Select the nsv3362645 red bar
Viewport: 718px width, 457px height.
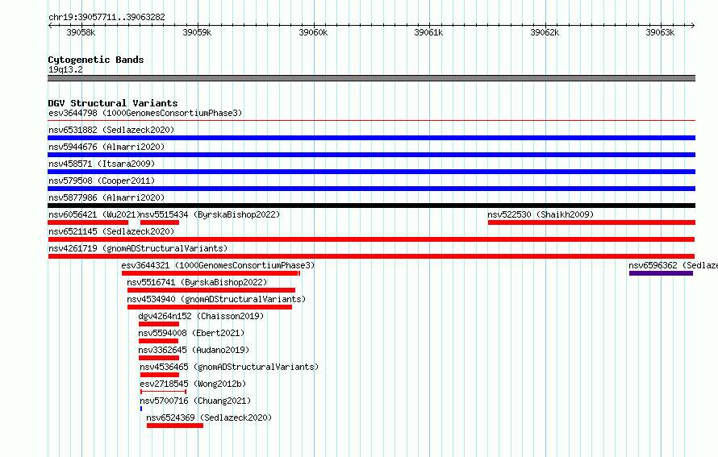pos(158,358)
